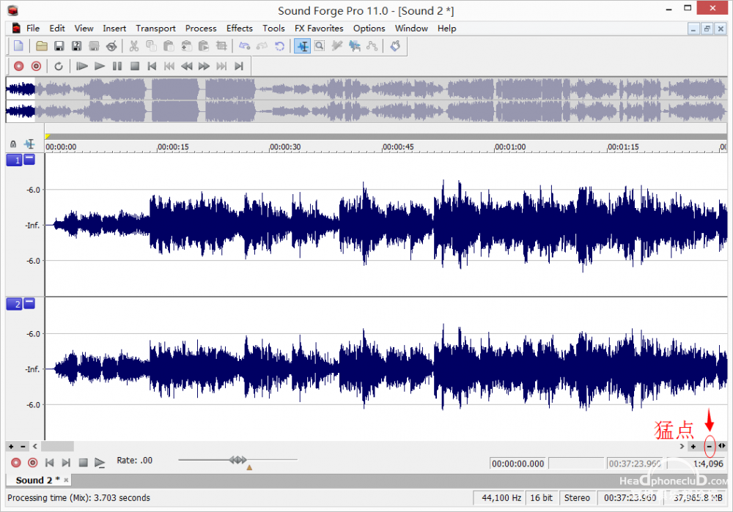Click the Cut scissors icon
This screenshot has width=733, height=512.
(x=133, y=46)
